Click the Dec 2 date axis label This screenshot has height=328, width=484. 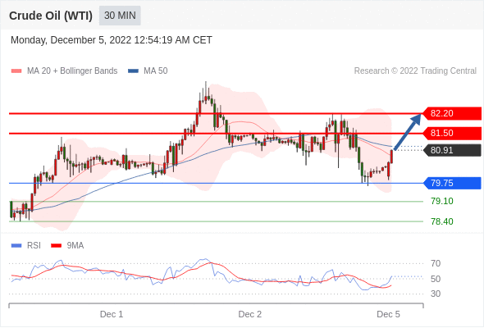click(249, 314)
